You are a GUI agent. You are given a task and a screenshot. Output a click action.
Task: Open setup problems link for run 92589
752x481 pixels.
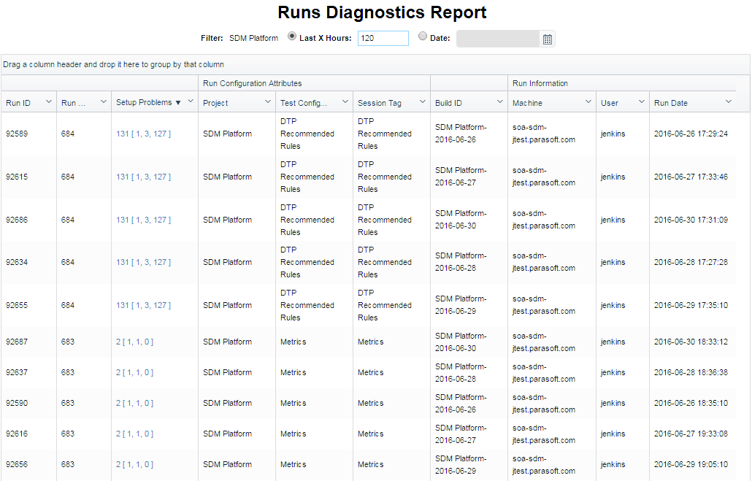[x=143, y=134]
